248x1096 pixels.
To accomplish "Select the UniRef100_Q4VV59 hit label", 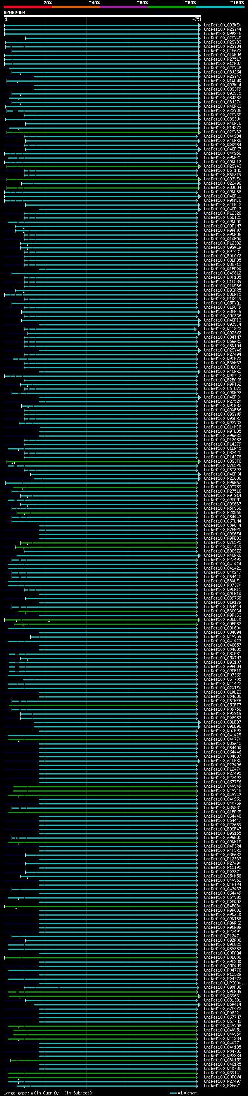I will pos(222,637).
